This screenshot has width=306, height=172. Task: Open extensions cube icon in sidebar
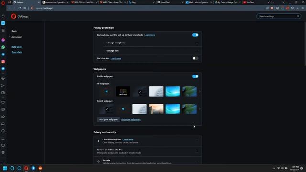tap(3, 145)
